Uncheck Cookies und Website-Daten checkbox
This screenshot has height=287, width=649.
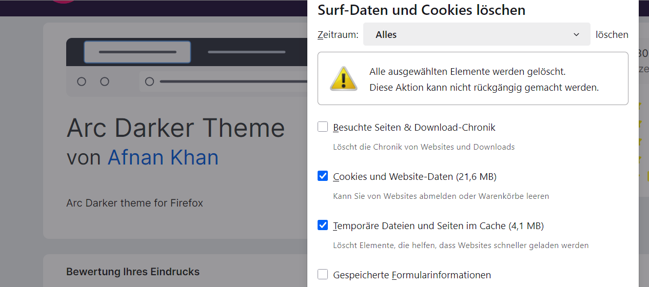tap(323, 176)
